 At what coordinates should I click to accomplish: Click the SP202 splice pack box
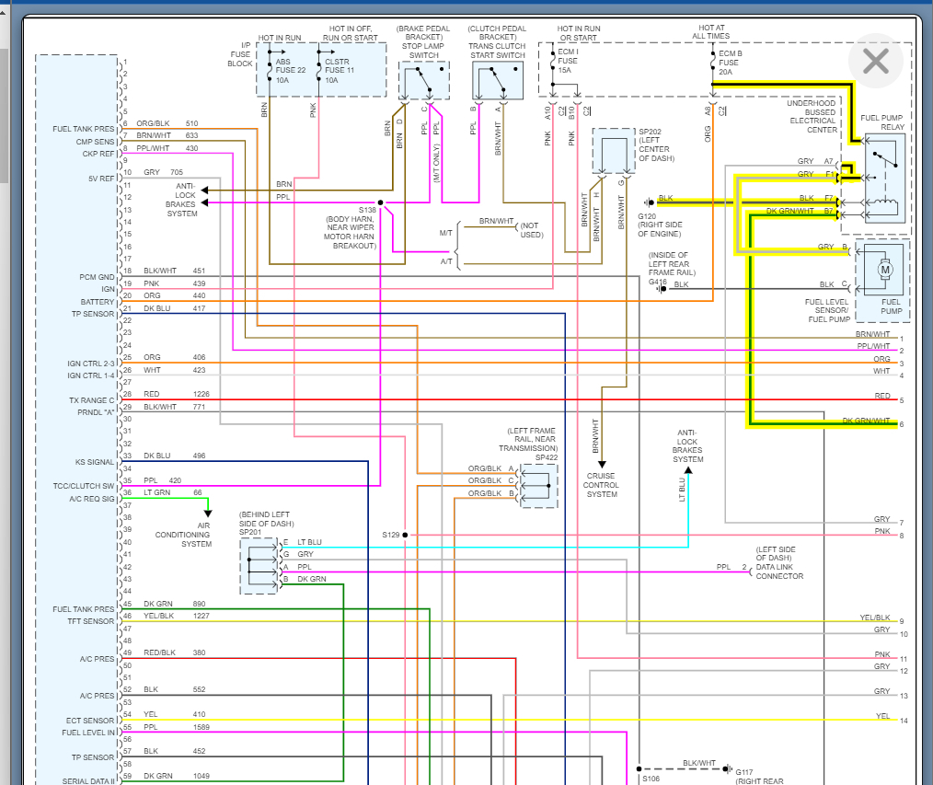614,151
